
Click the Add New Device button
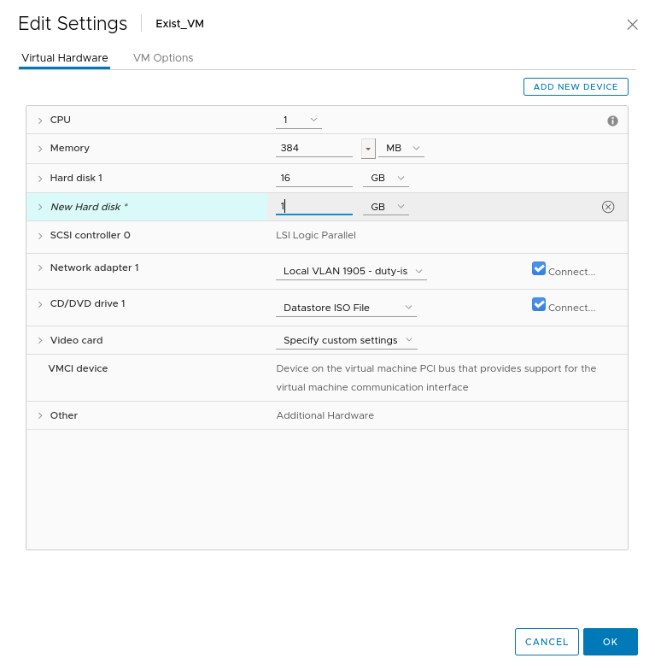click(x=576, y=87)
